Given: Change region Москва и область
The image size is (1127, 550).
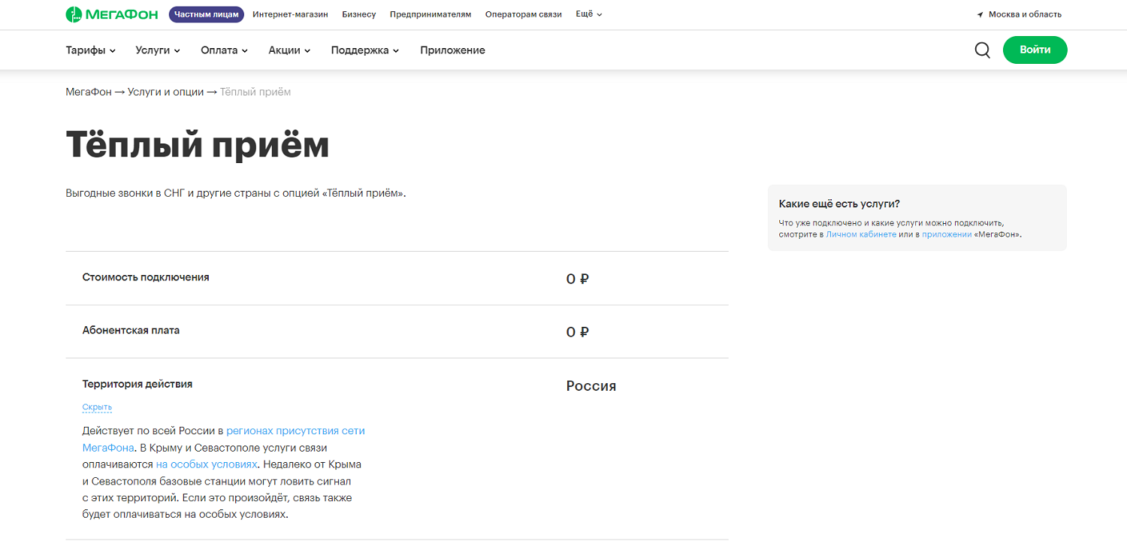Looking at the screenshot, I should coord(1025,14).
